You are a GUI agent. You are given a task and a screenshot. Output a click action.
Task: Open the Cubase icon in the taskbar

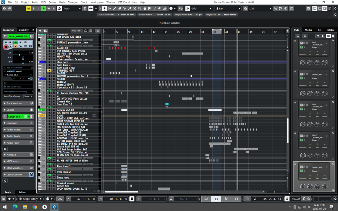point(55,207)
